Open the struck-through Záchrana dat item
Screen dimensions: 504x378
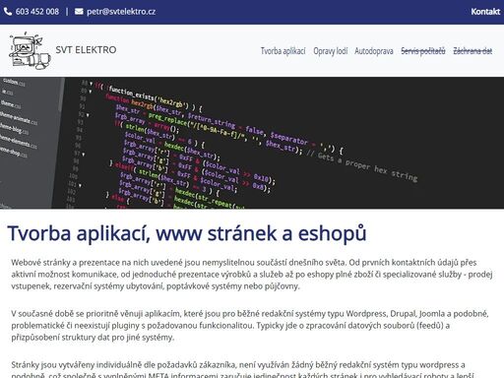(x=472, y=51)
